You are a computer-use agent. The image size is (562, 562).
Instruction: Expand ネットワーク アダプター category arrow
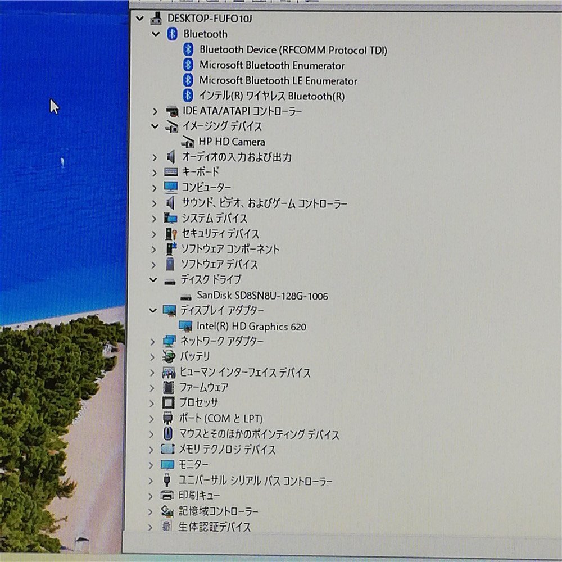[152, 342]
